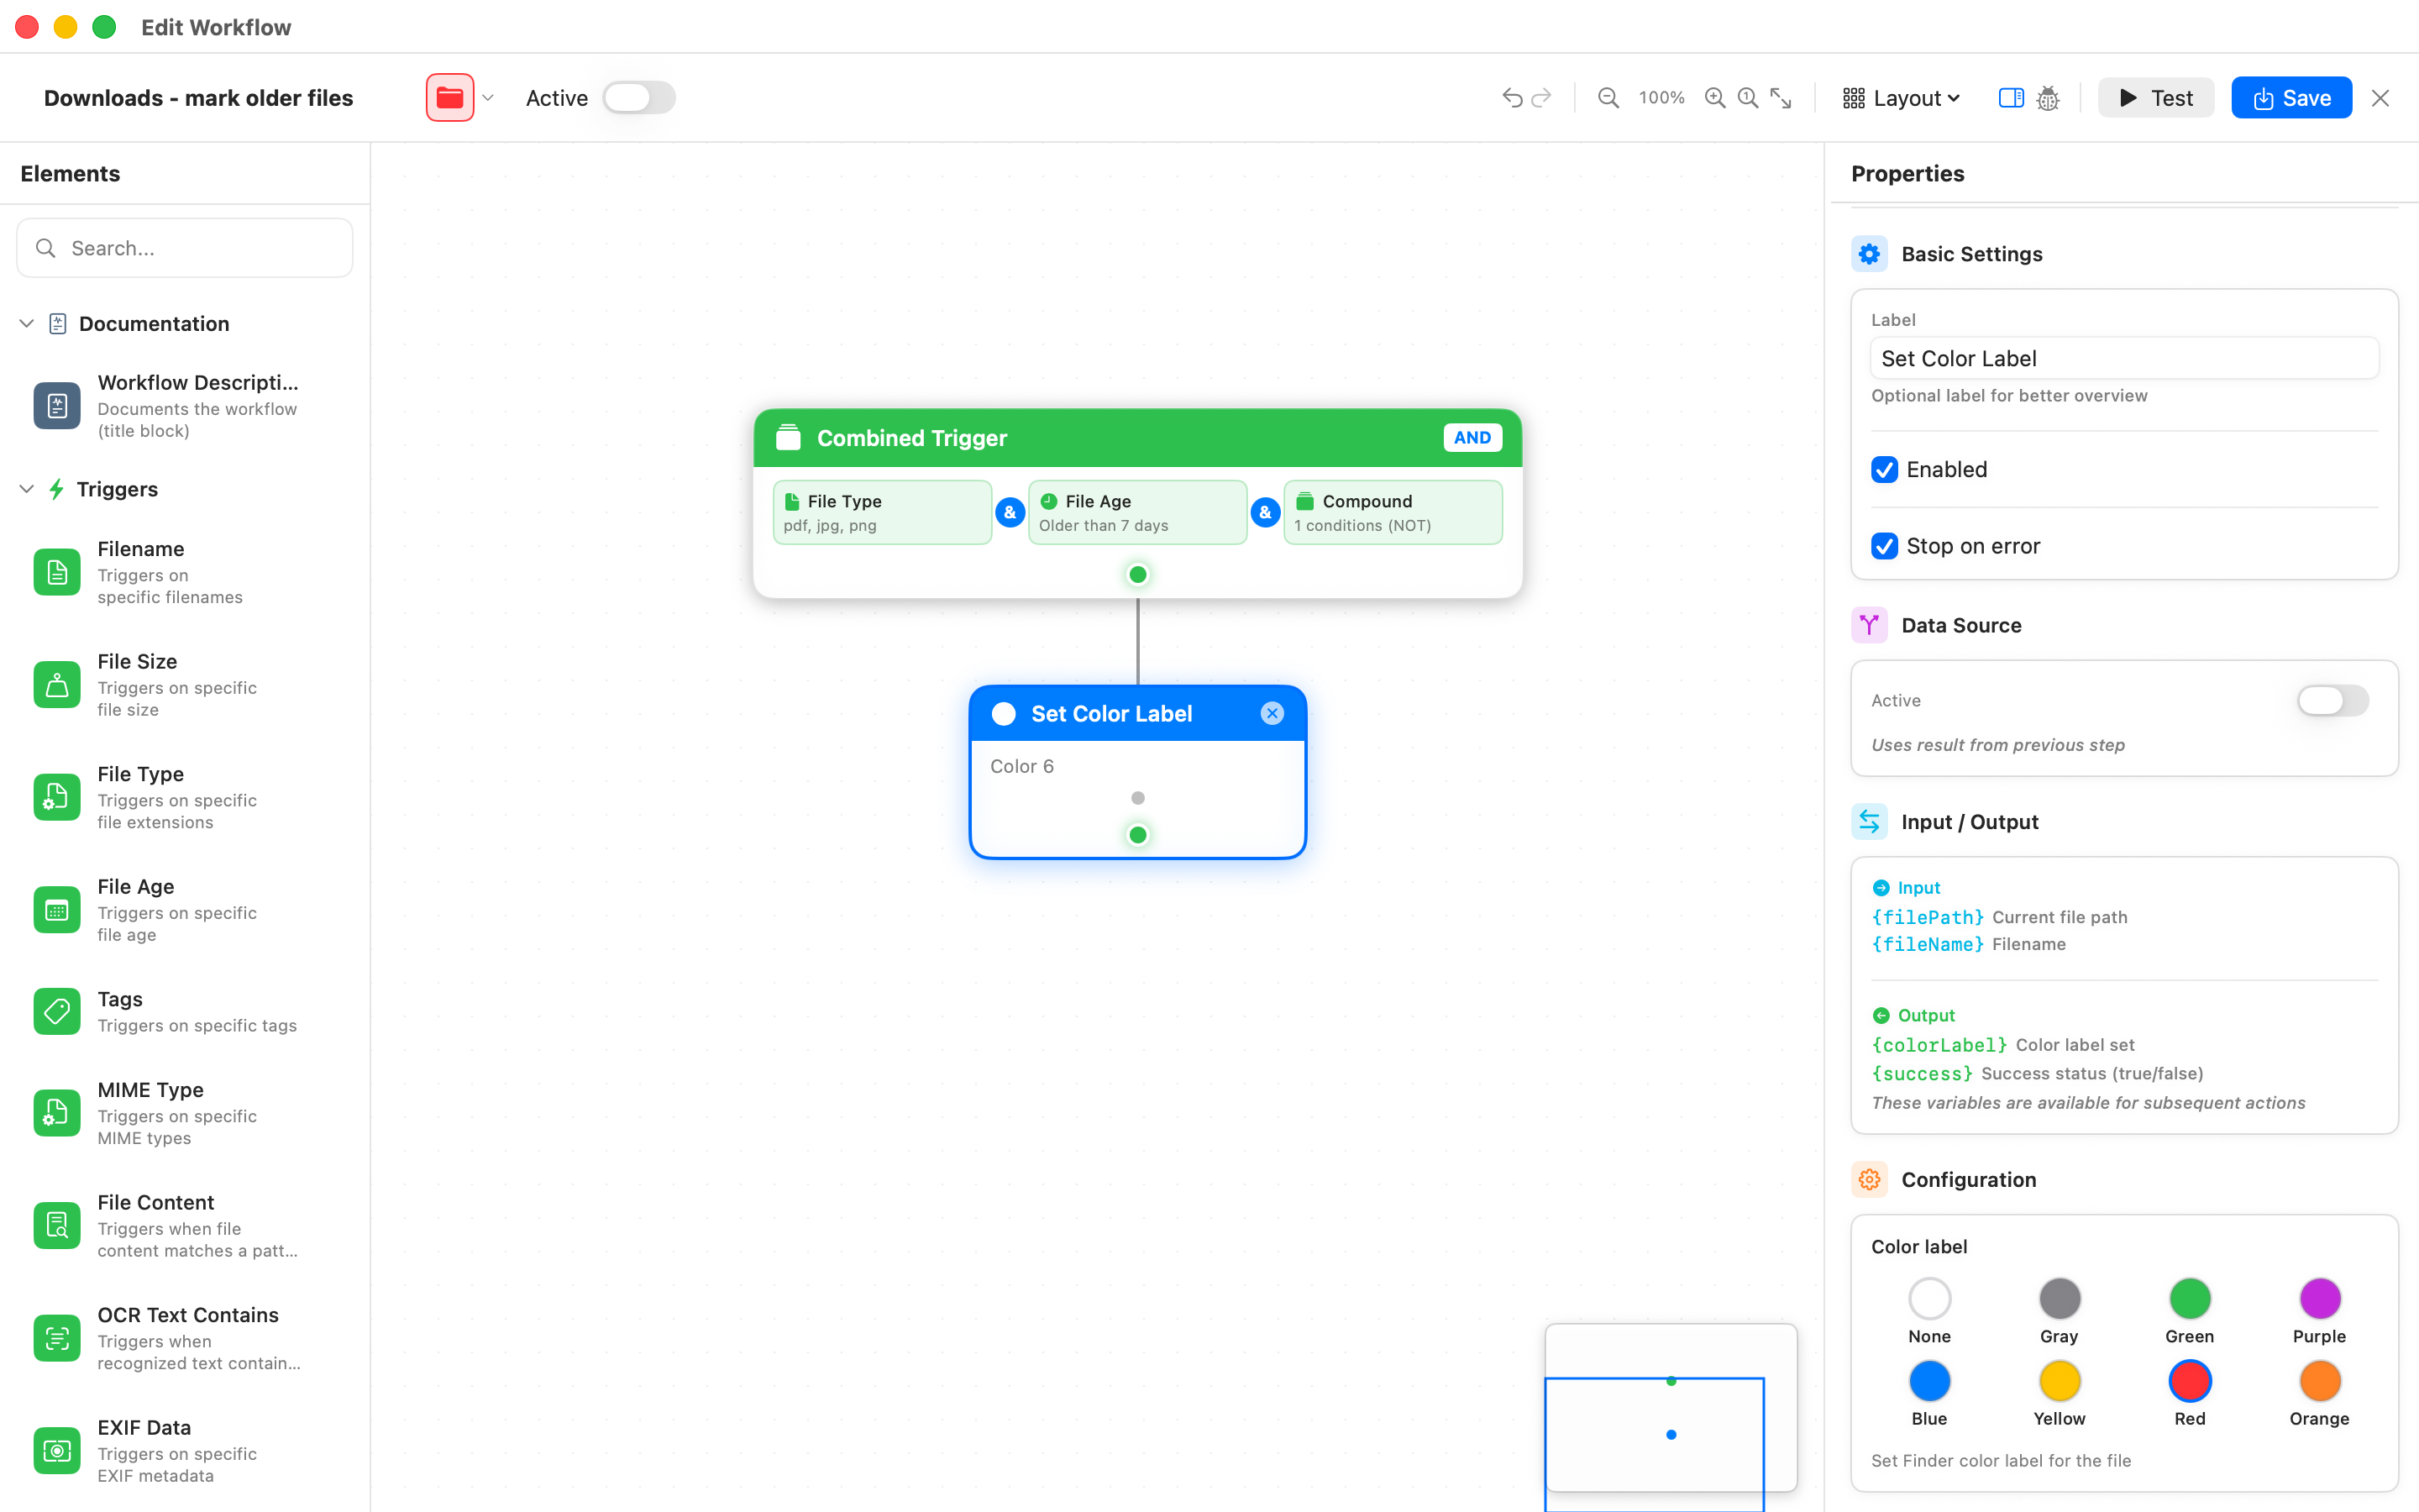Select the Filename trigger element
Viewport: 2419px width, 1512px height.
[185, 572]
